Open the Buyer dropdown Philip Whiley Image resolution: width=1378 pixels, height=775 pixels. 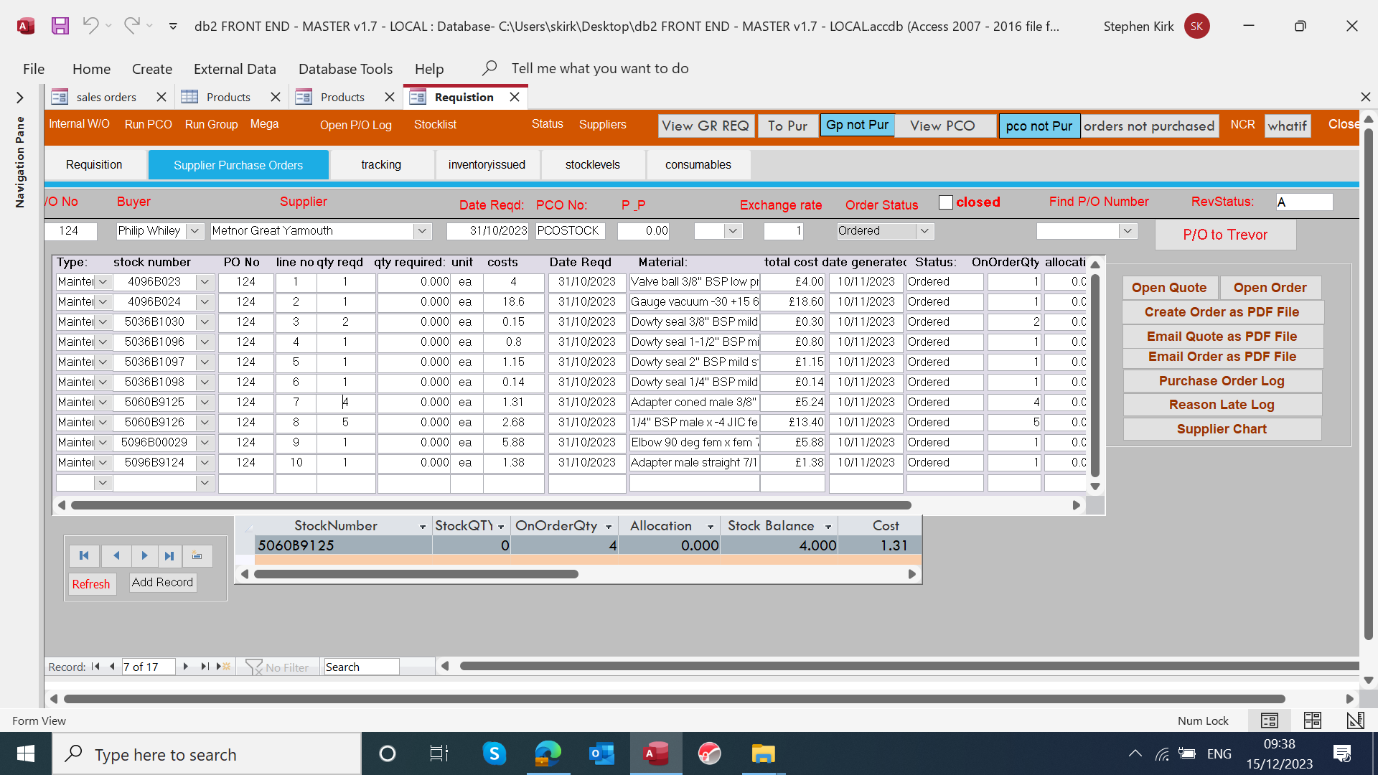pyautogui.click(x=194, y=231)
